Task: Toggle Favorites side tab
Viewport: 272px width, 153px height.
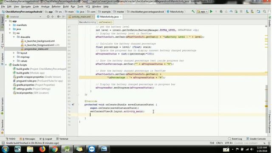Action: point(2,127)
